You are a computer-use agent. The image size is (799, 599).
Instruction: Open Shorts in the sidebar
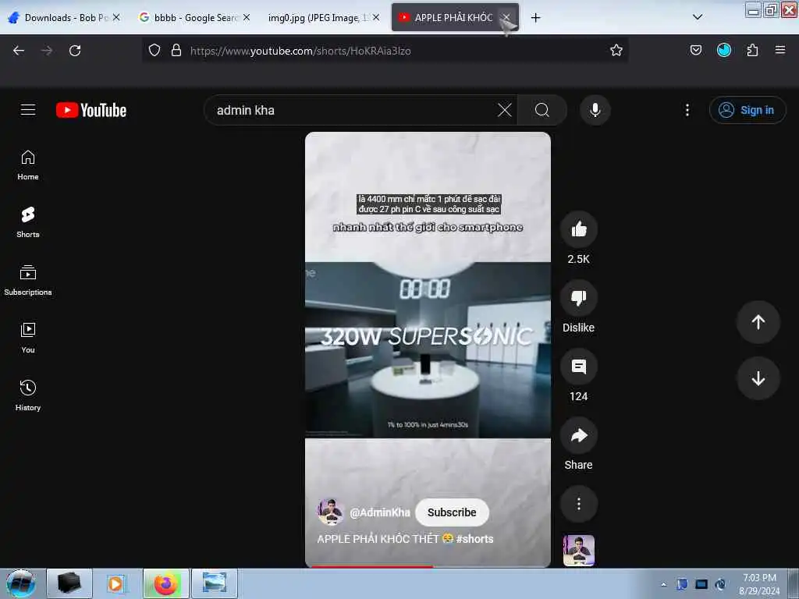tap(28, 223)
